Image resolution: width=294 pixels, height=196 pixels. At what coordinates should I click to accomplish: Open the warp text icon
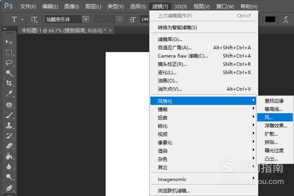tap(286, 19)
